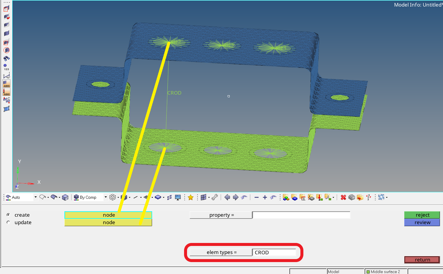Viewport: 443px width, 274px height.
Task: Click the left arrow previous view icon
Action: point(227,197)
